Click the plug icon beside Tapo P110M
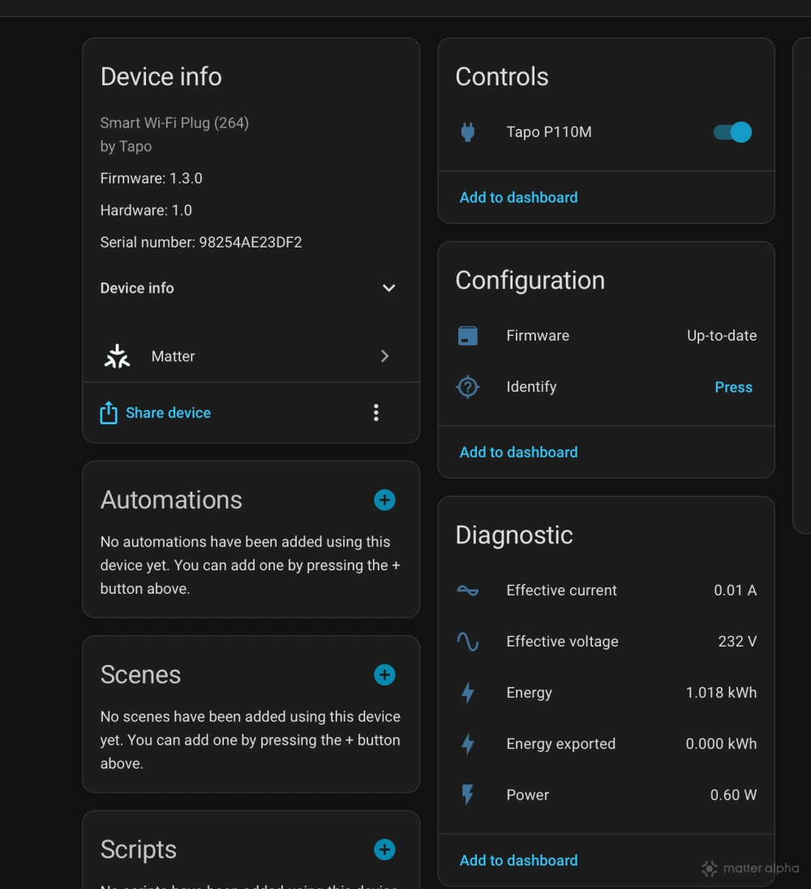This screenshot has height=889, width=811. click(x=468, y=132)
